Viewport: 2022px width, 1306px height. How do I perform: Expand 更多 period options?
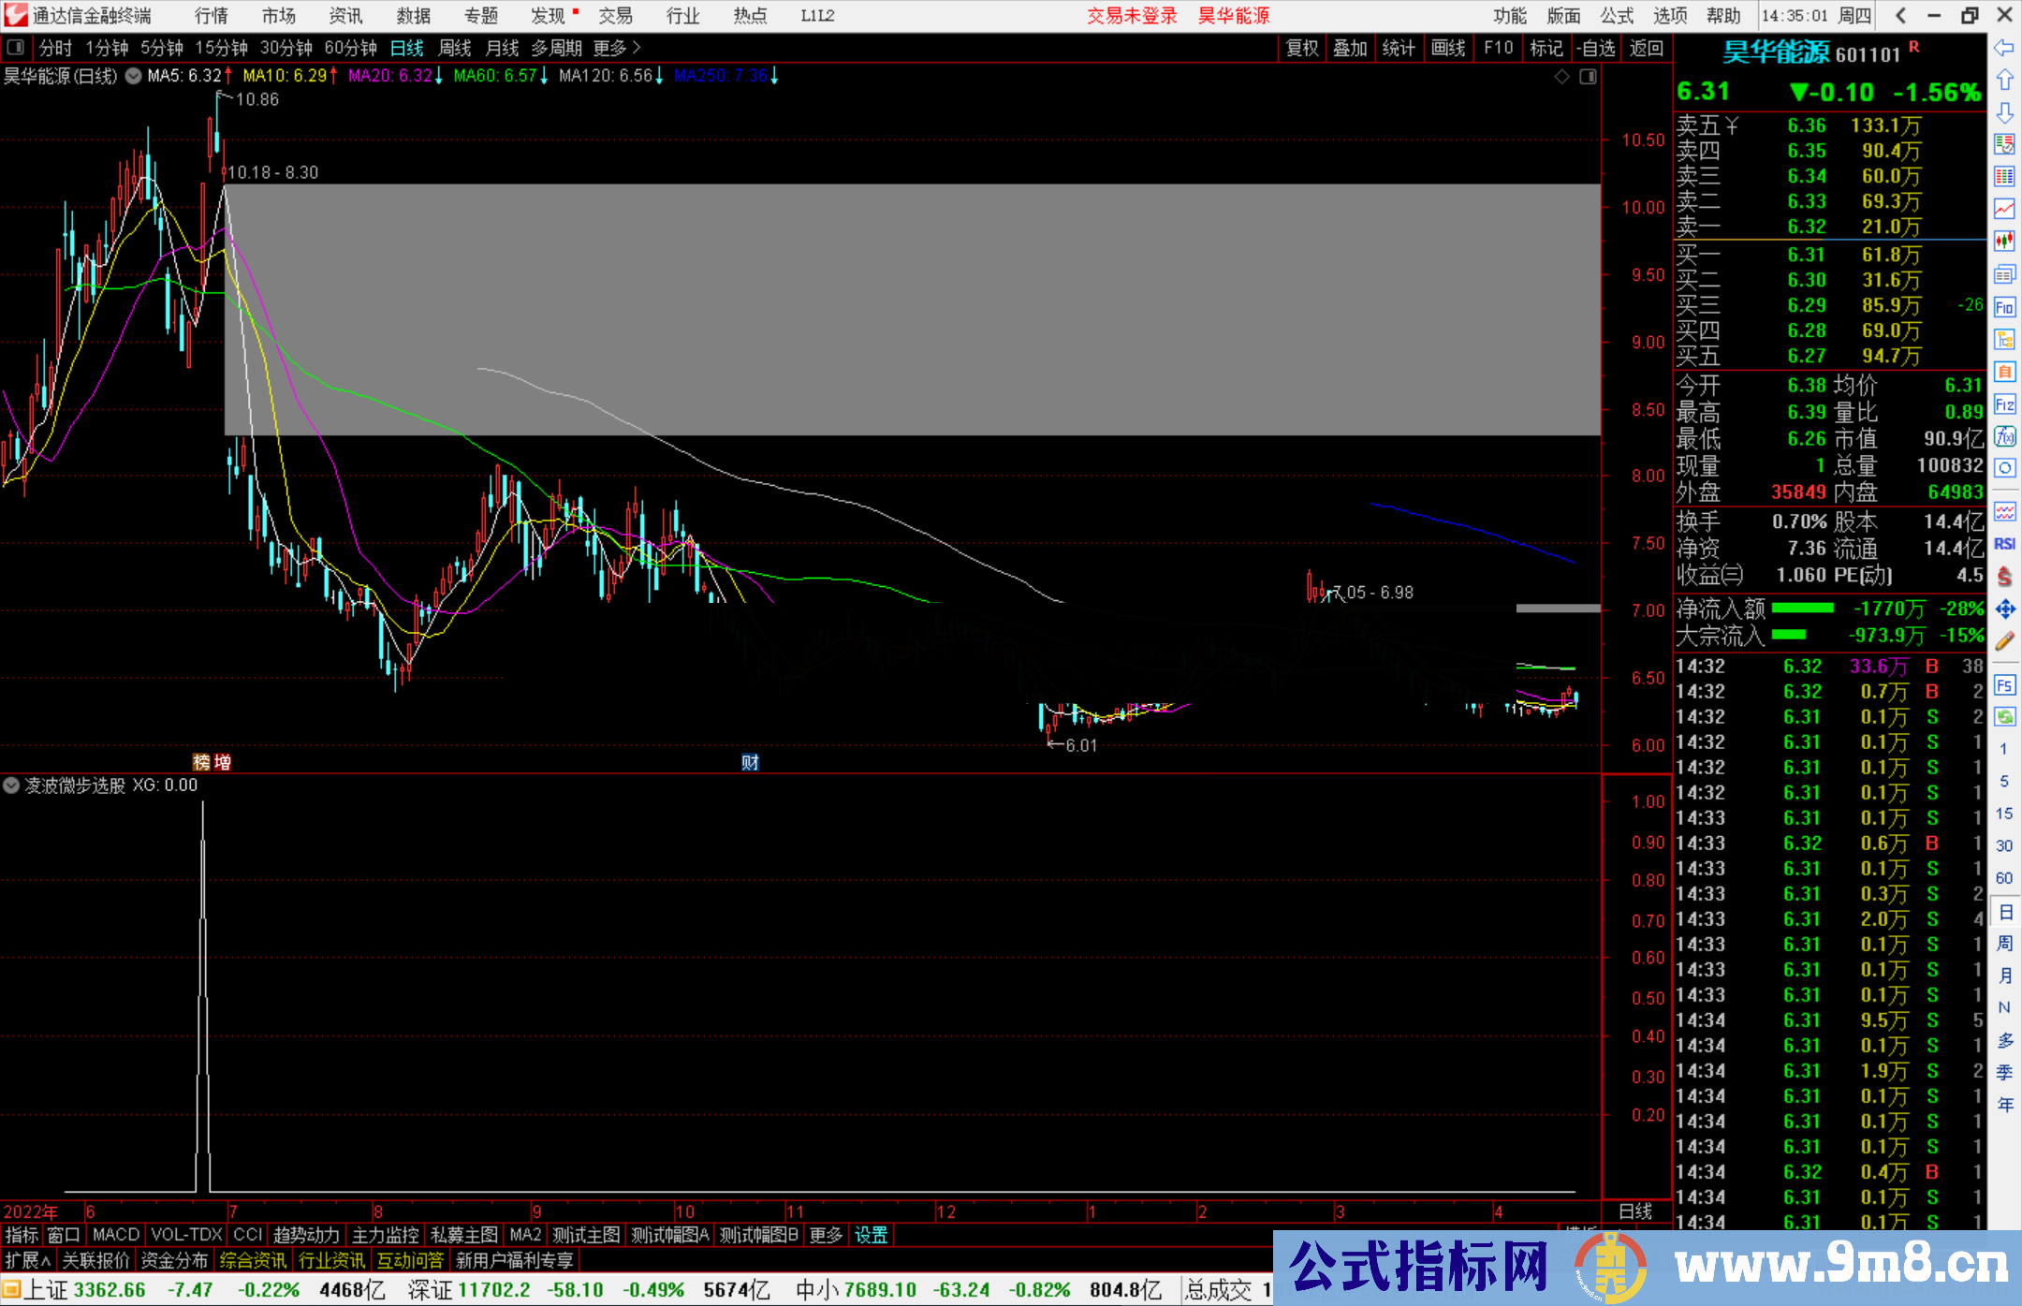point(616,48)
